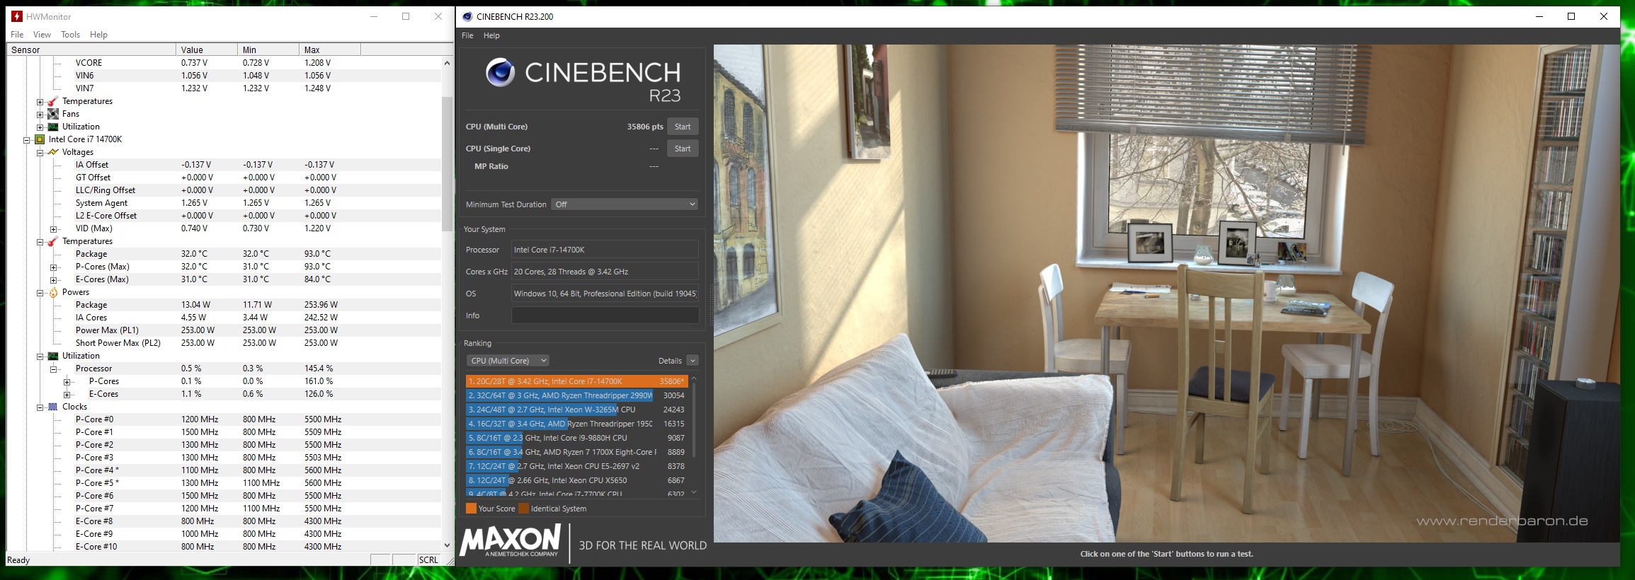
Task: Expand the VID (Max) row
Action: (53, 229)
